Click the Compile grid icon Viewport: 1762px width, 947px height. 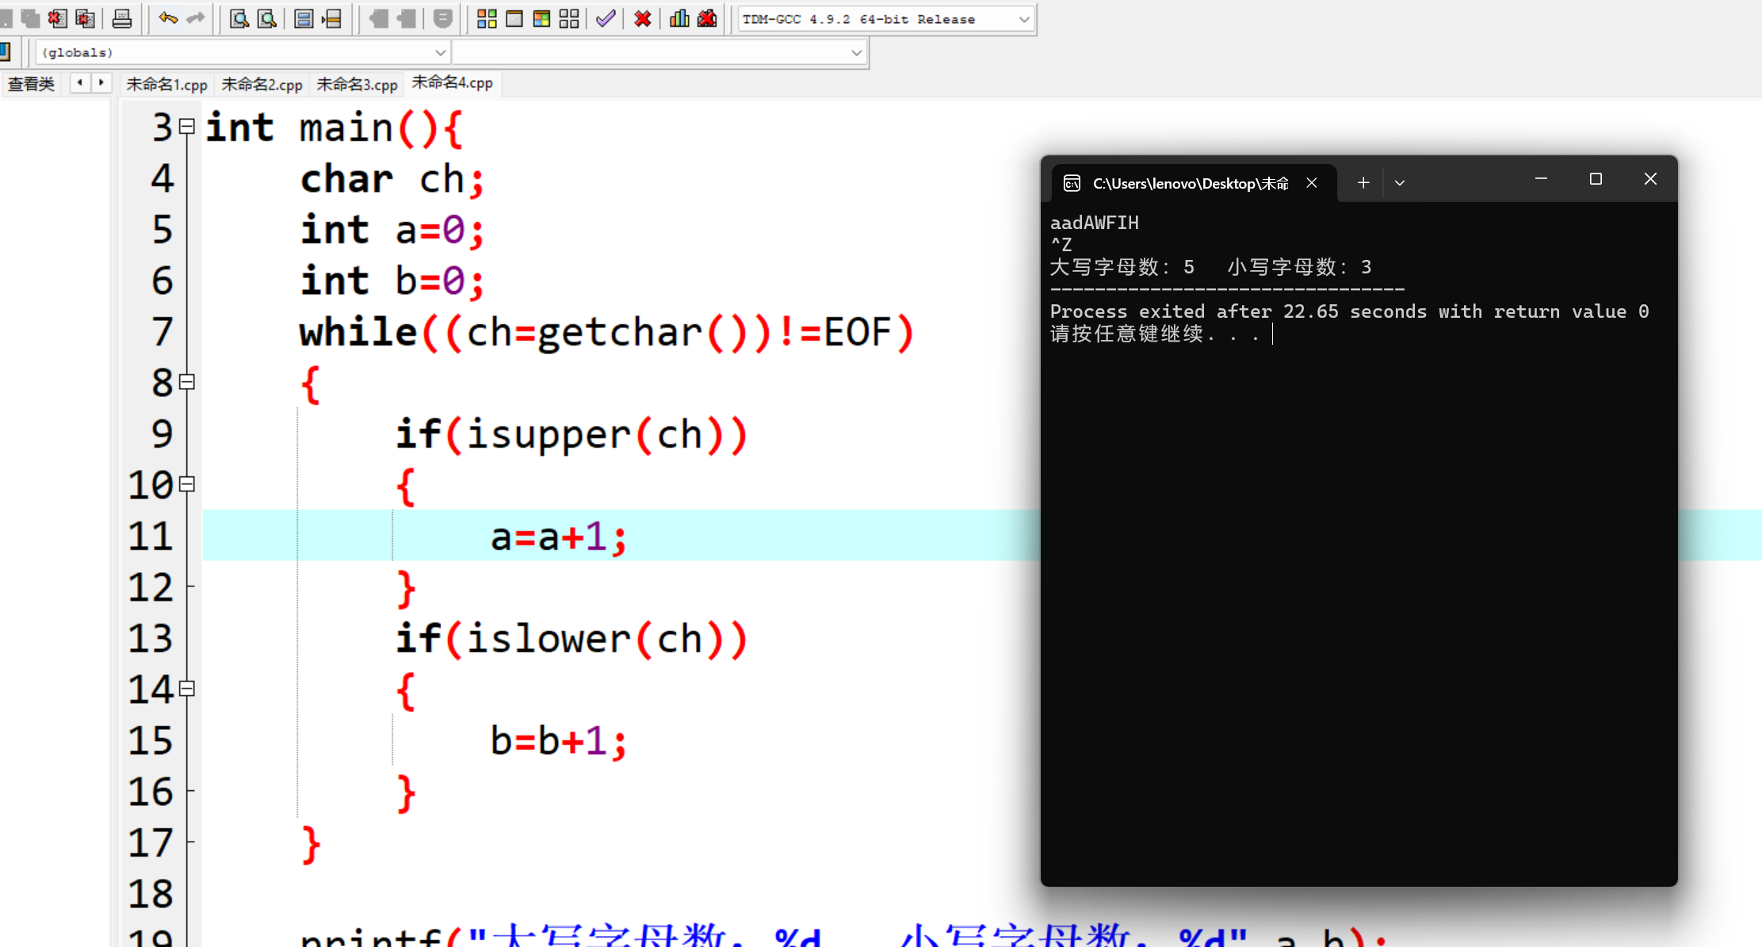(x=487, y=18)
